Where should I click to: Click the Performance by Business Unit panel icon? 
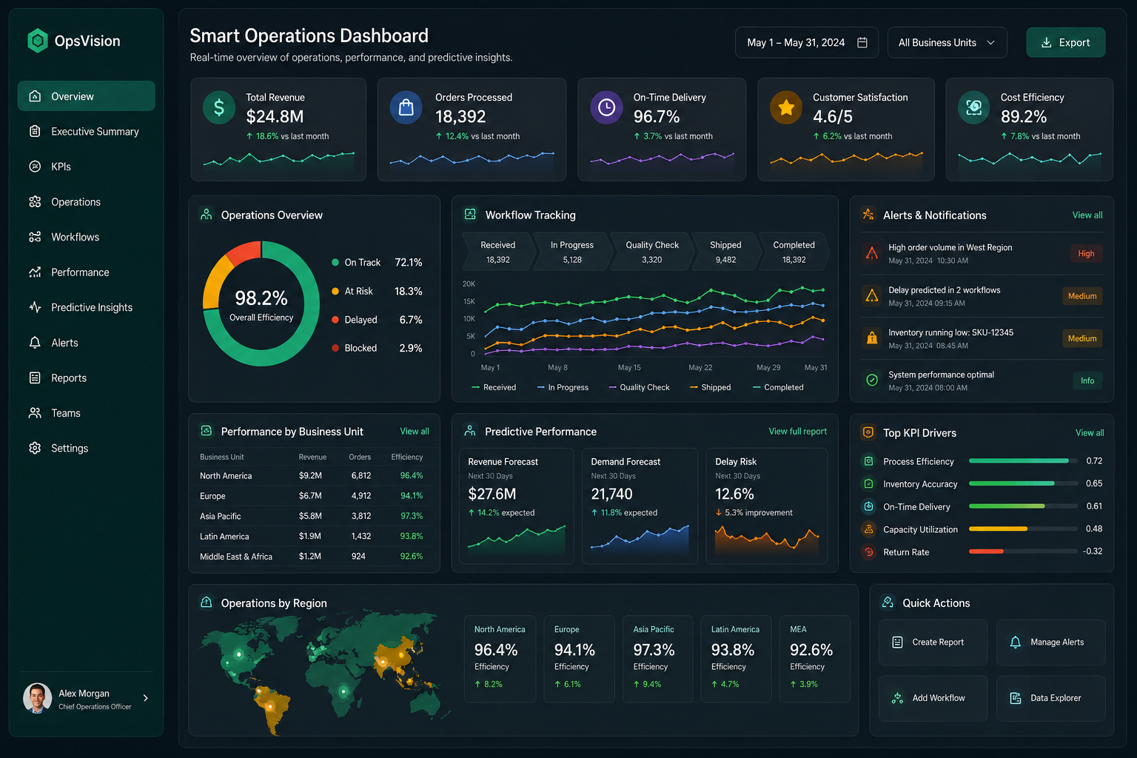(207, 431)
